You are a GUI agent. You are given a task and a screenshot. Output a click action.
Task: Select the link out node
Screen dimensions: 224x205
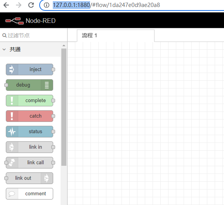(x=30, y=178)
